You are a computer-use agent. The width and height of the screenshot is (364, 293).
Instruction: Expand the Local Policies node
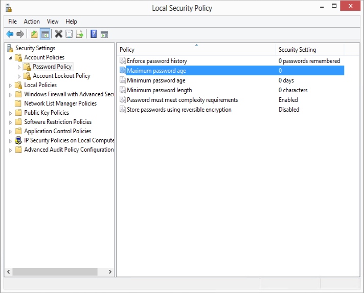tap(10, 86)
